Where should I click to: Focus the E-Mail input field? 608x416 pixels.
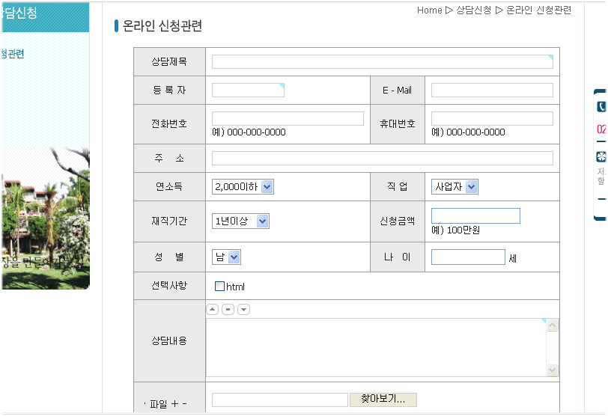[x=492, y=91]
